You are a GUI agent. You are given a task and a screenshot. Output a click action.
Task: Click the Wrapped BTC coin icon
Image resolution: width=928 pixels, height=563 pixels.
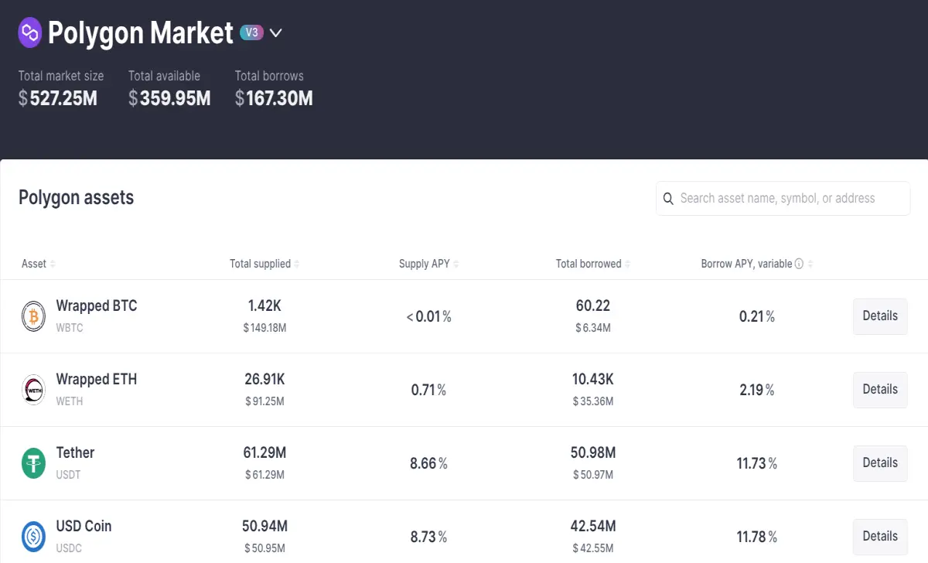33,316
